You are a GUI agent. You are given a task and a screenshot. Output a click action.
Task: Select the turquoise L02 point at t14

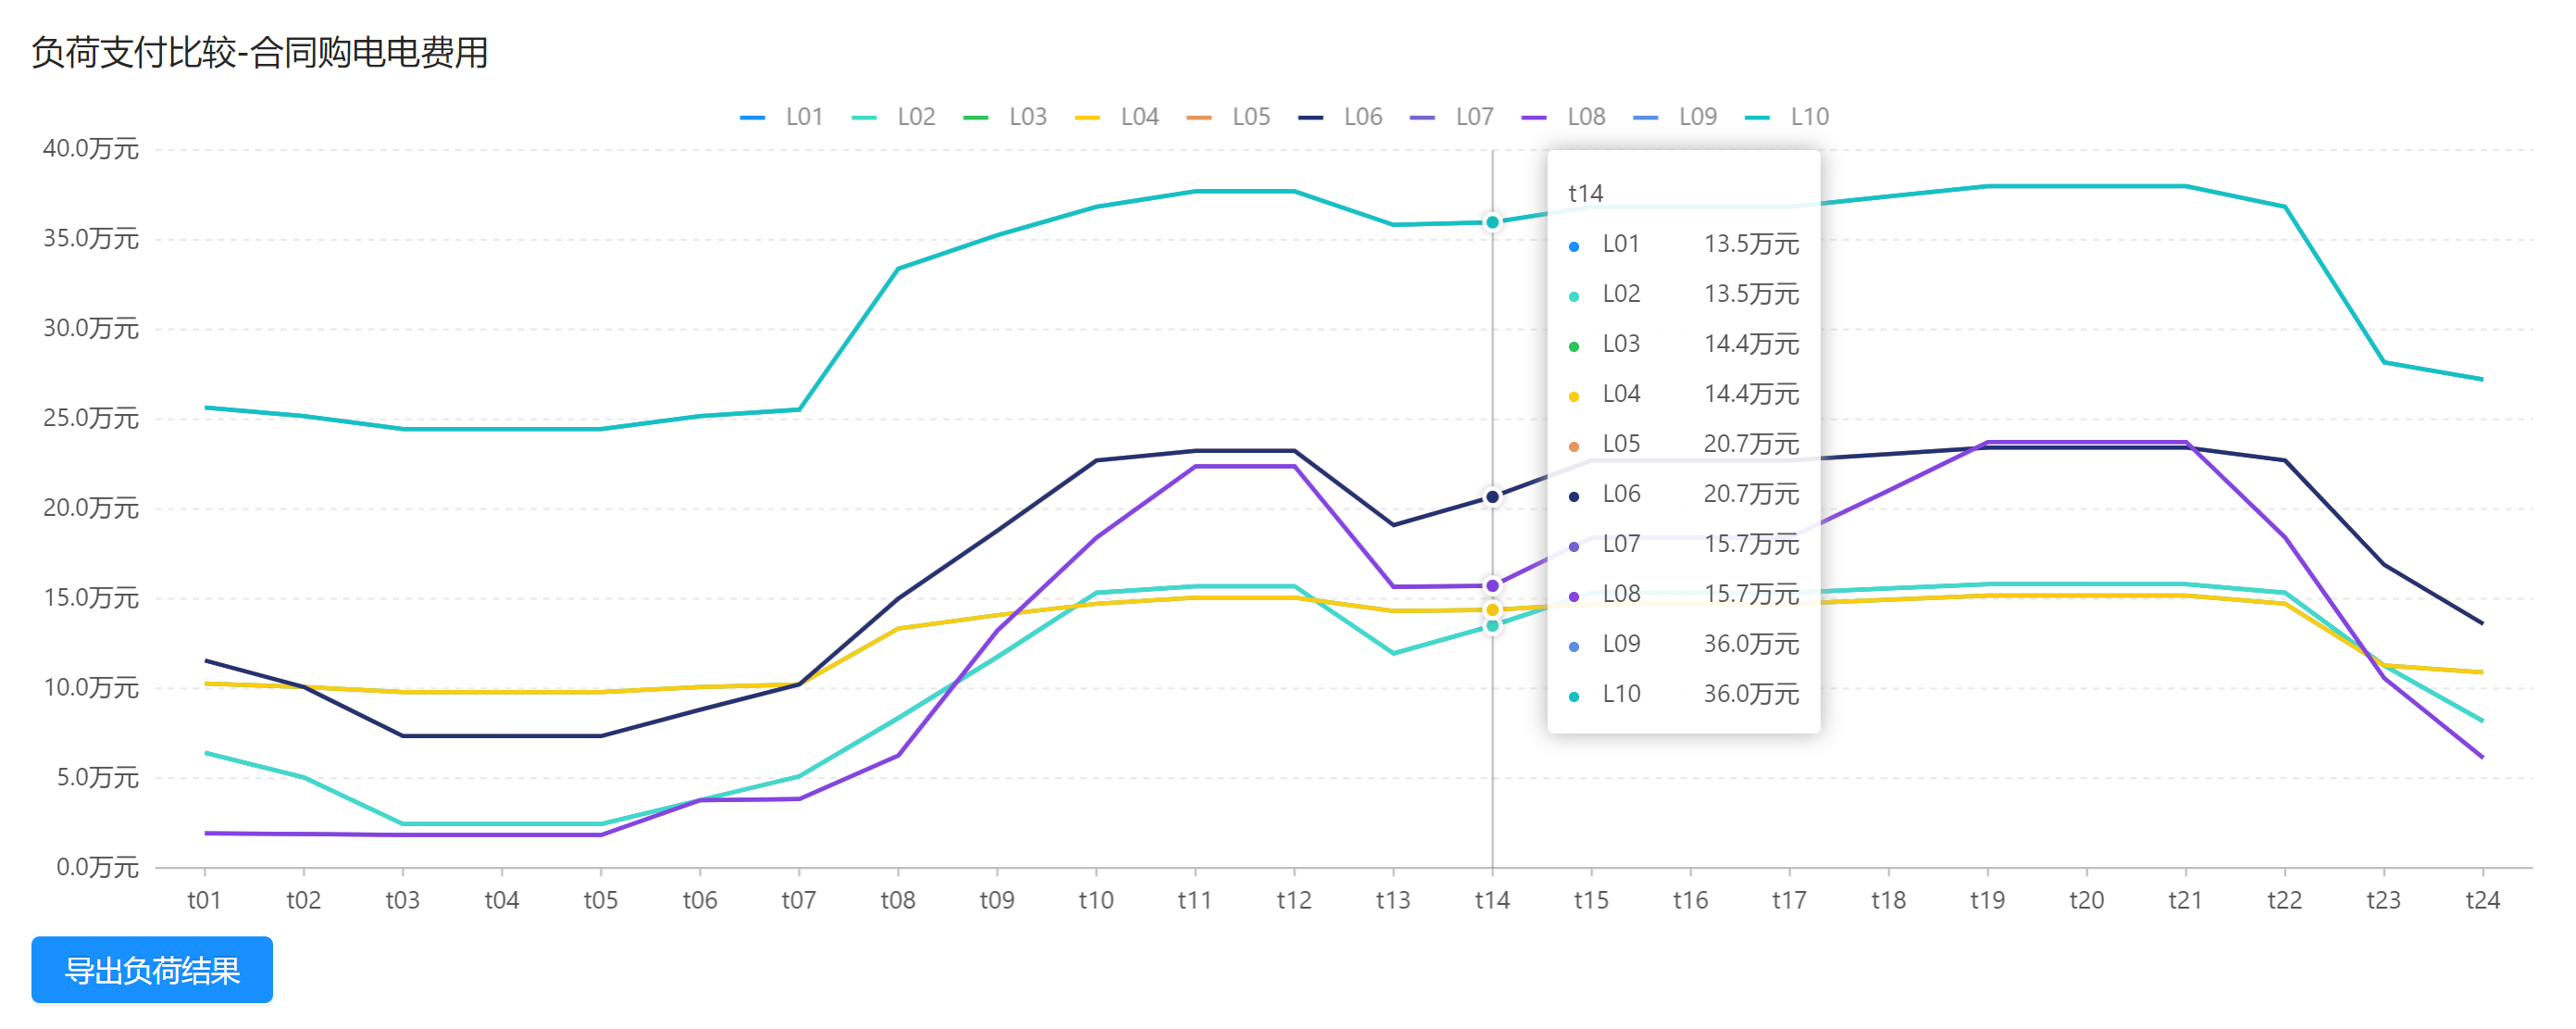1492,625
